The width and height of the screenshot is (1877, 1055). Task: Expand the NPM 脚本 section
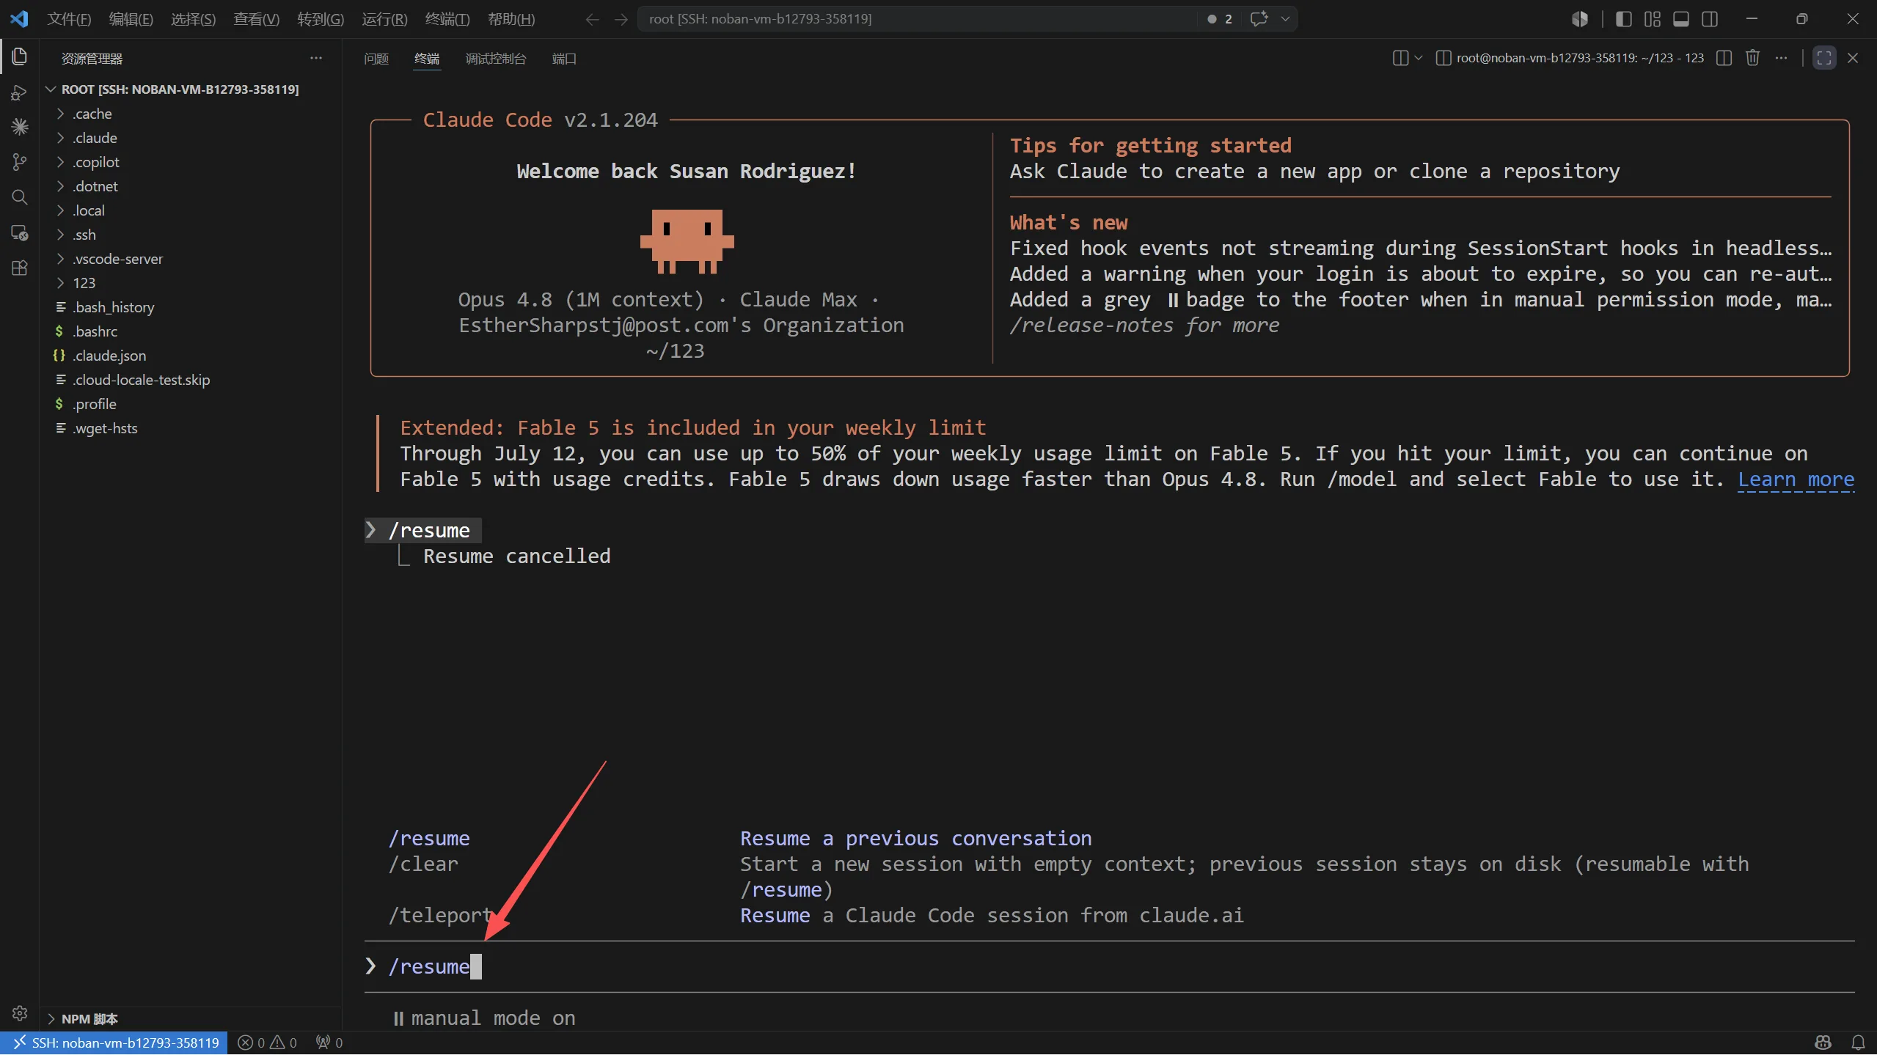[x=89, y=1019]
